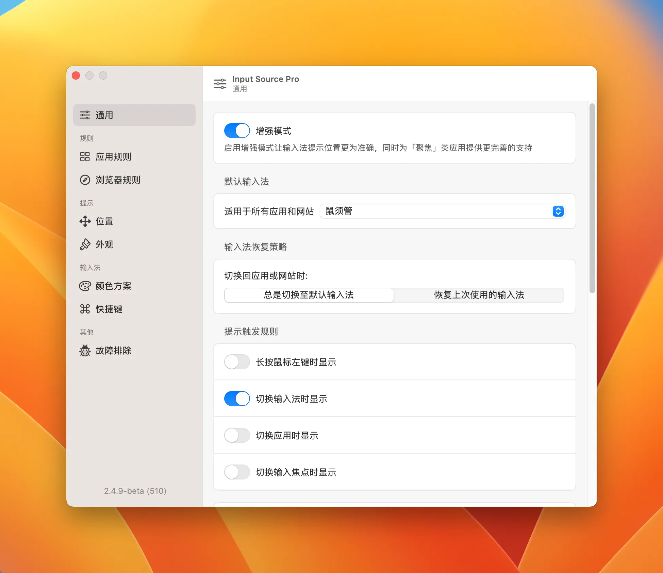Open 故障排除 via the bug icon

[x=85, y=351]
